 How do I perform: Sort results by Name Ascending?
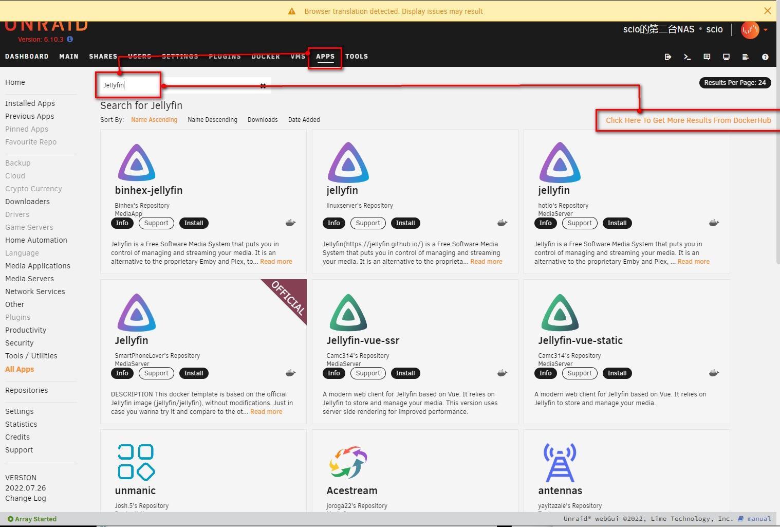tap(154, 120)
